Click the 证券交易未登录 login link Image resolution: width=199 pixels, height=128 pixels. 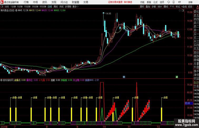click(115, 2)
